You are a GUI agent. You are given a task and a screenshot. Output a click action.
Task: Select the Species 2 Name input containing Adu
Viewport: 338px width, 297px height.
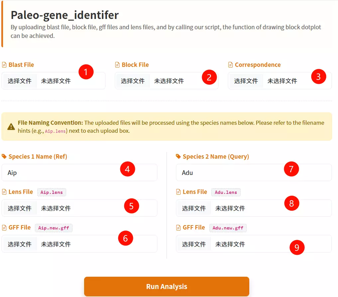tap(254, 172)
